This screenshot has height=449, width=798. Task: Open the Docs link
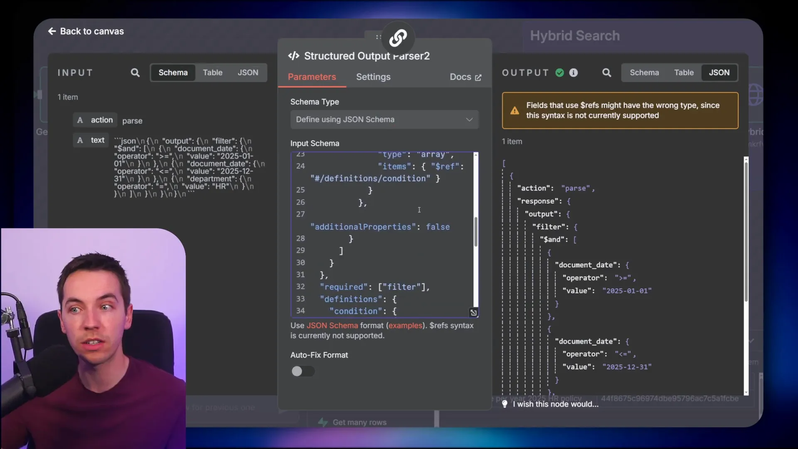point(465,77)
